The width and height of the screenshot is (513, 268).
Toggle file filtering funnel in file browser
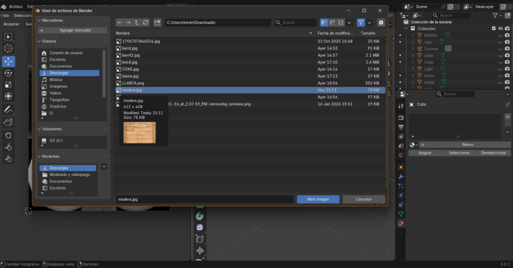tap(361, 22)
